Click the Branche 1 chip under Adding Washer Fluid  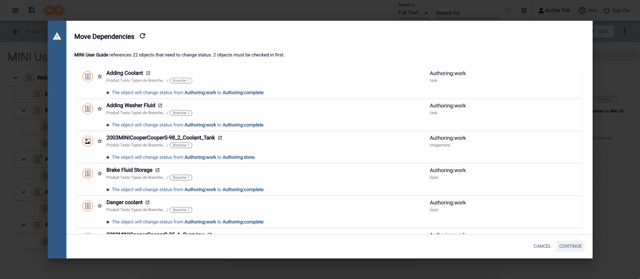181,113
